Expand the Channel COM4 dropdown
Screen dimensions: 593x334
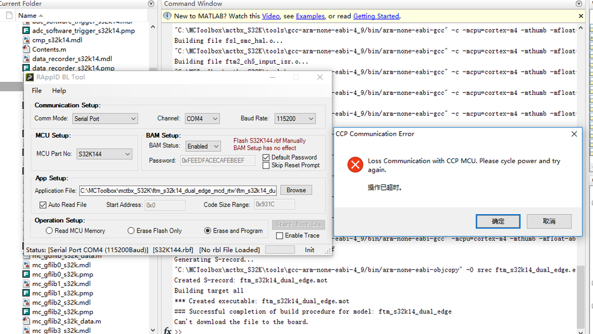coord(202,119)
